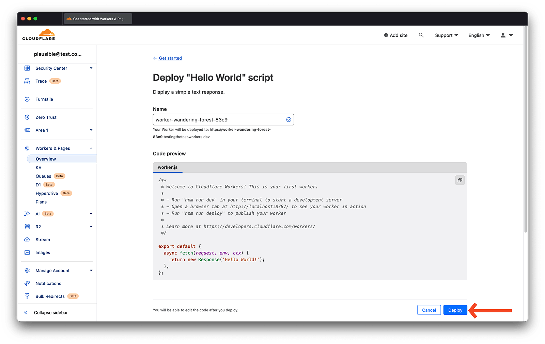
Task: Expand the R2 section arrow
Action: coord(91,227)
